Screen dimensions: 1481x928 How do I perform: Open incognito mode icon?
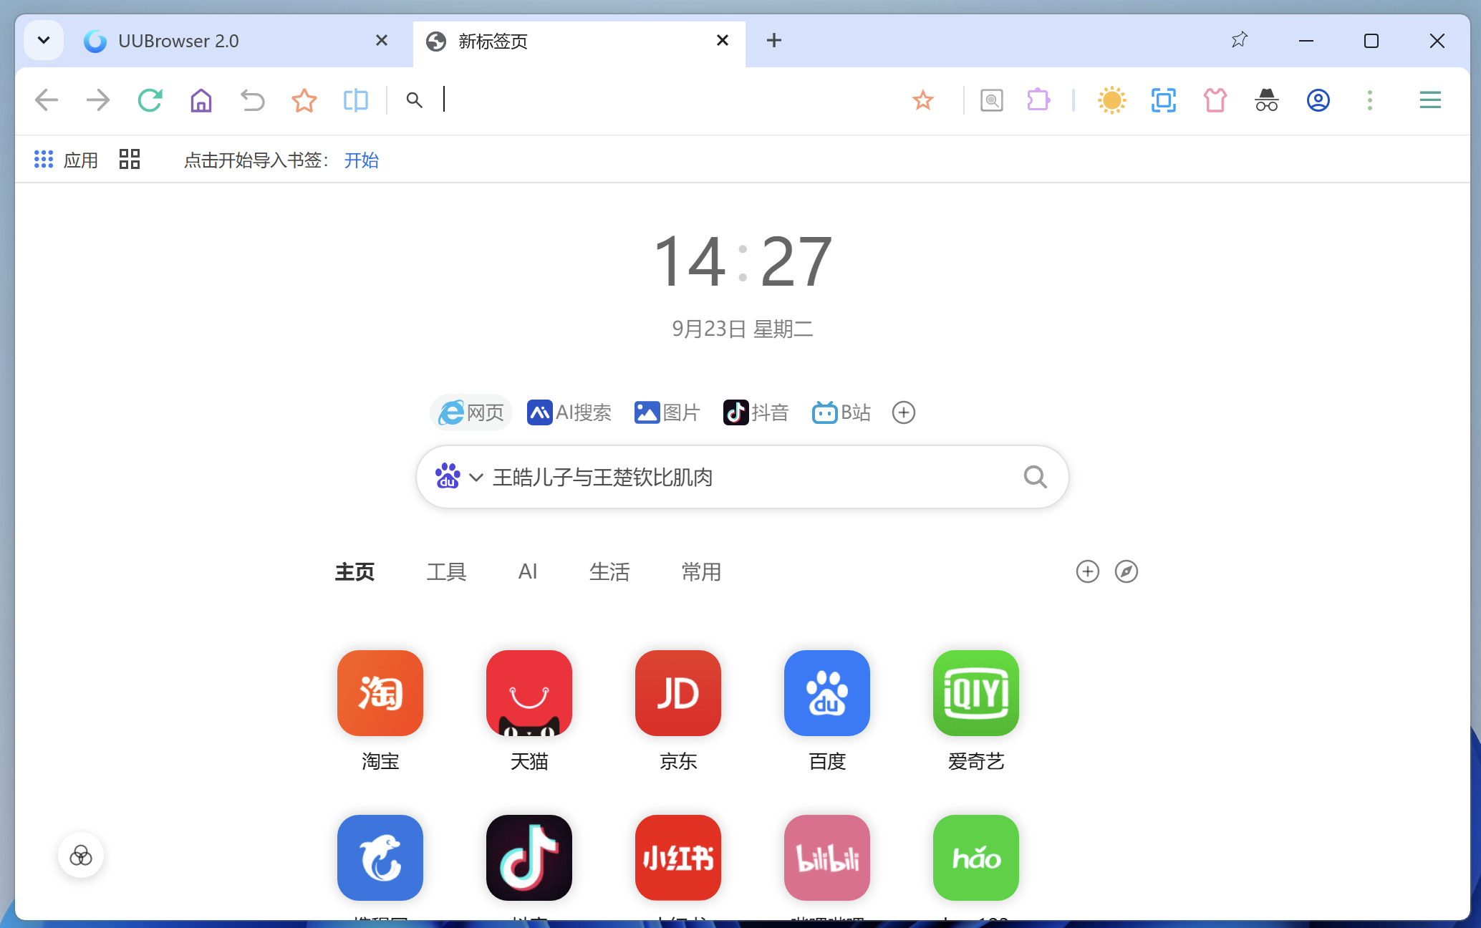(x=1266, y=100)
